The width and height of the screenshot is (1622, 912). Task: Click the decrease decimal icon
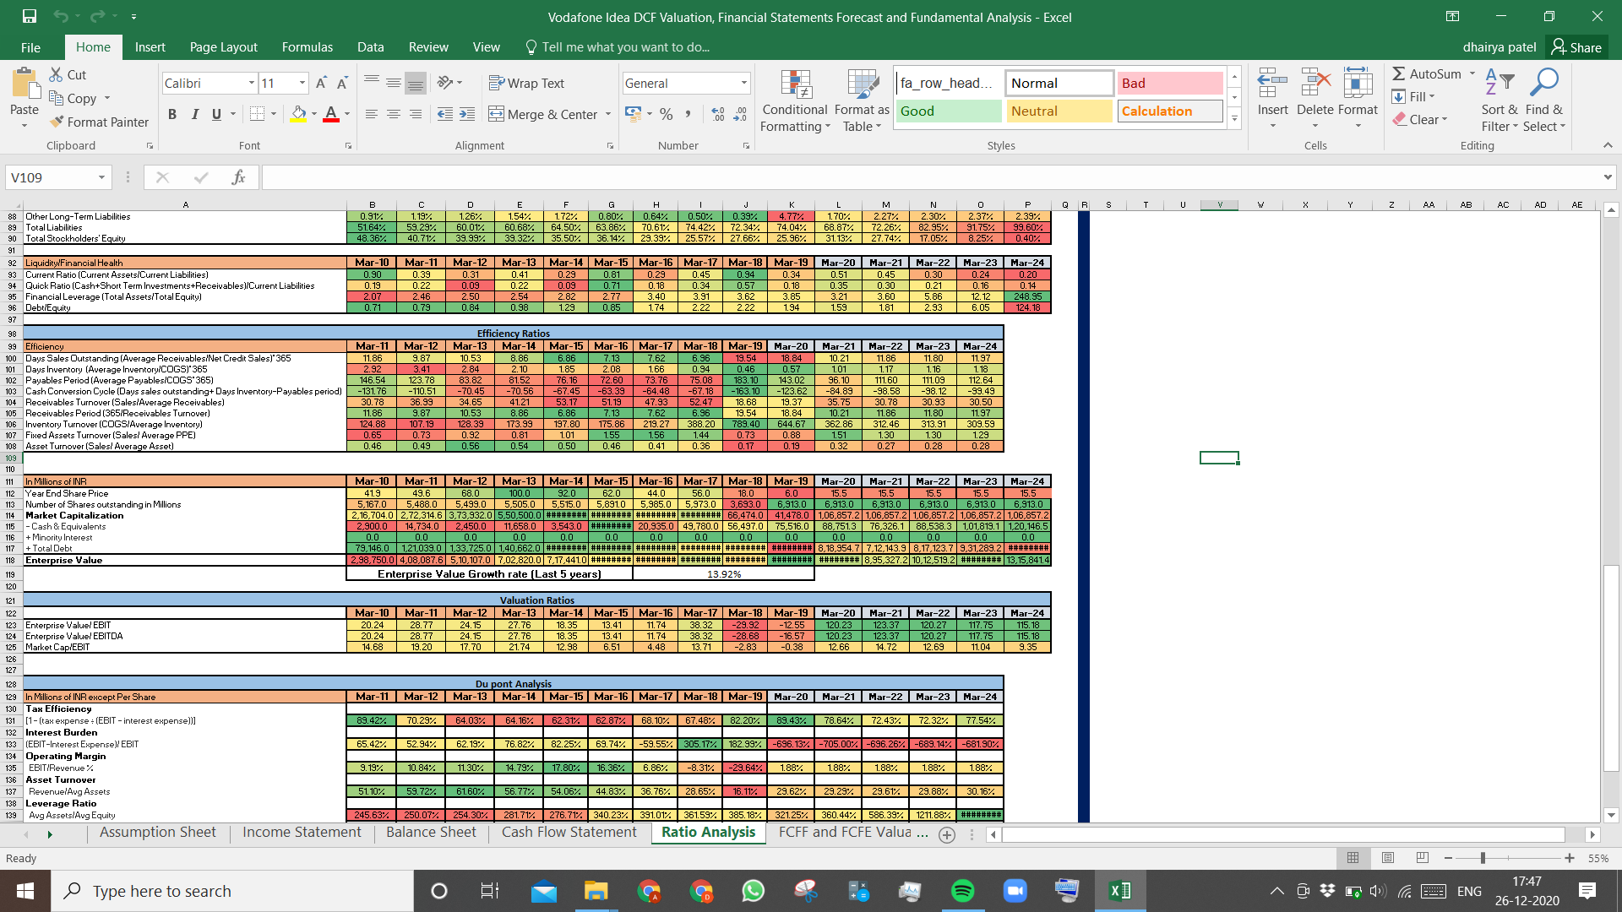[740, 113]
